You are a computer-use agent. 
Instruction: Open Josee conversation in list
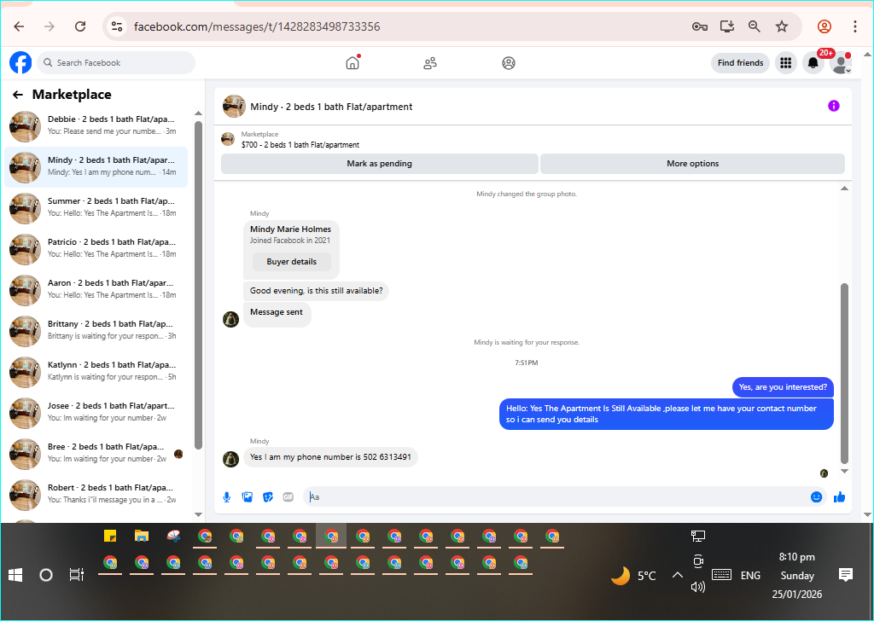[x=96, y=412]
